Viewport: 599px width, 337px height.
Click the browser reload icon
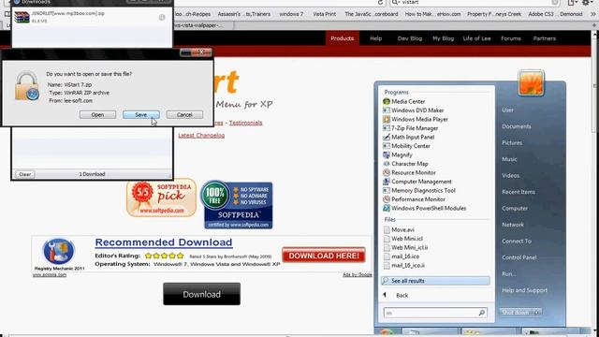(x=380, y=2)
